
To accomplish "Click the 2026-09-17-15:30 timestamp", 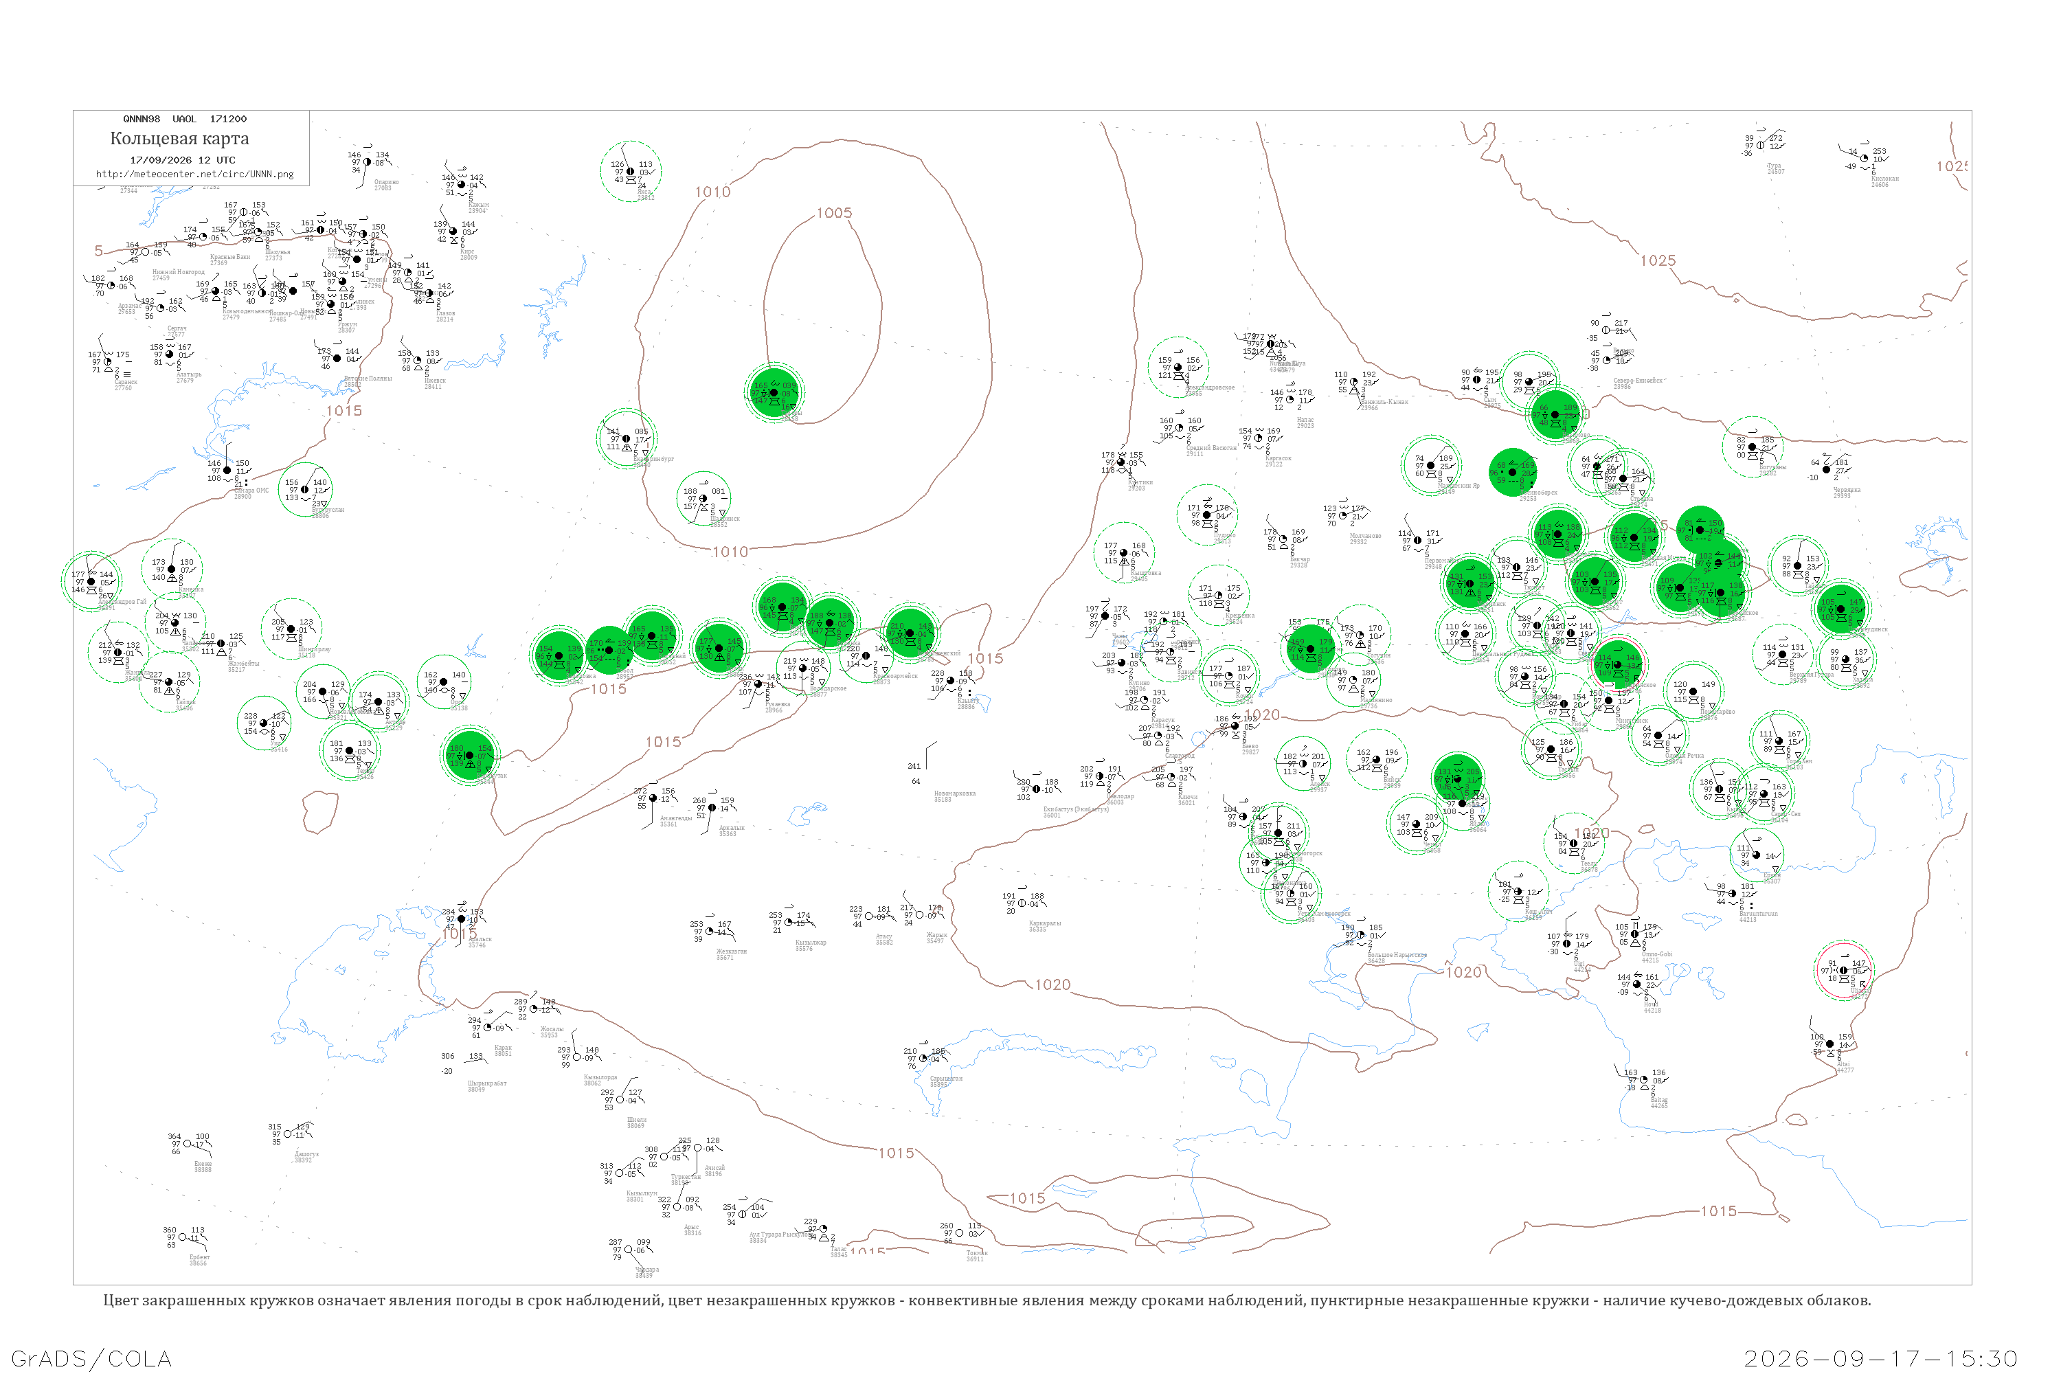I will 1880,1358.
